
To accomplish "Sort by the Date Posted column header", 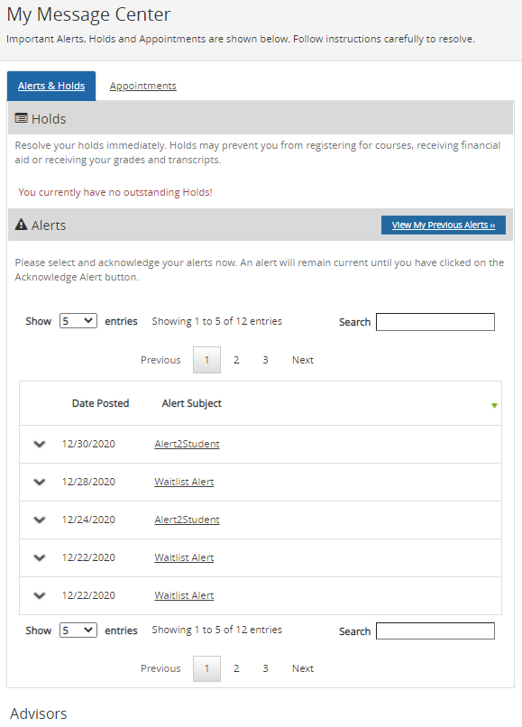I will pos(100,403).
